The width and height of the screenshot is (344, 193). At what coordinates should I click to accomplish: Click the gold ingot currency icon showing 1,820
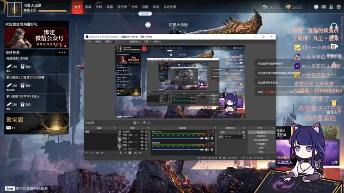pos(288,7)
